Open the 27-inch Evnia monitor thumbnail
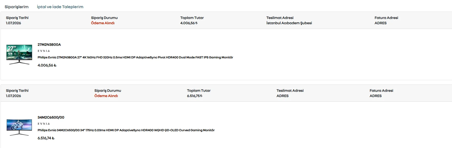This screenshot has height=148, width=452. click(19, 54)
